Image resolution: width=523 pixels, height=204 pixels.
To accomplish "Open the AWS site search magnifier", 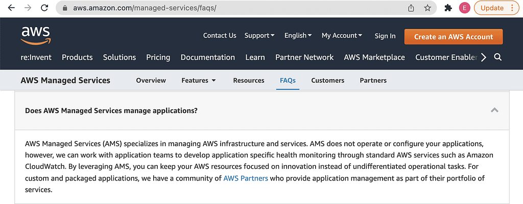I will 498,57.
